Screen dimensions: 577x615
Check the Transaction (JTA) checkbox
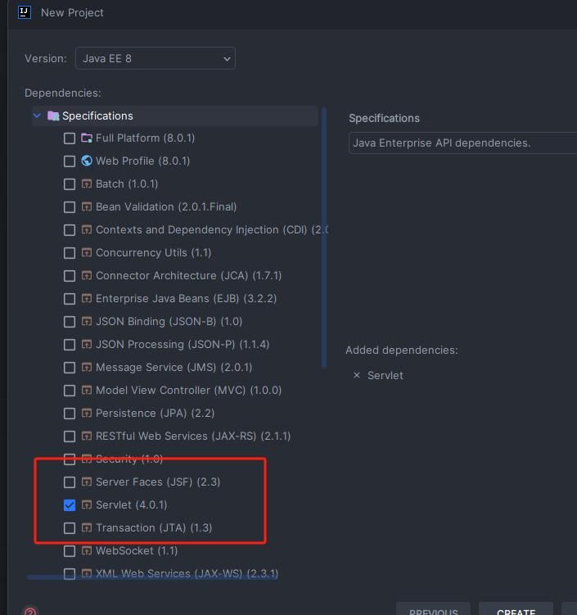(x=70, y=528)
